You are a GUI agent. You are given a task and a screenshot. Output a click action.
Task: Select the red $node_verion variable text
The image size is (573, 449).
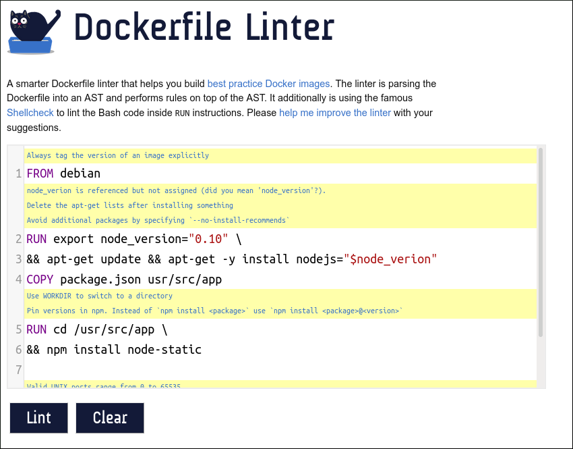391,259
